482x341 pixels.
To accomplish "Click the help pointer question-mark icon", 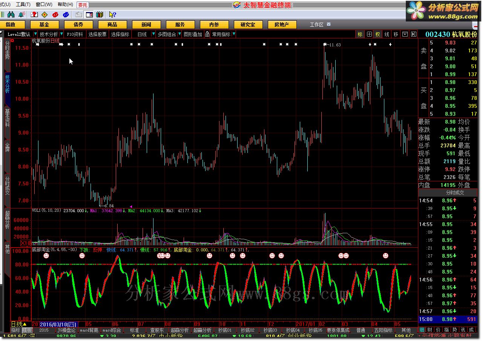I will 112,15.
